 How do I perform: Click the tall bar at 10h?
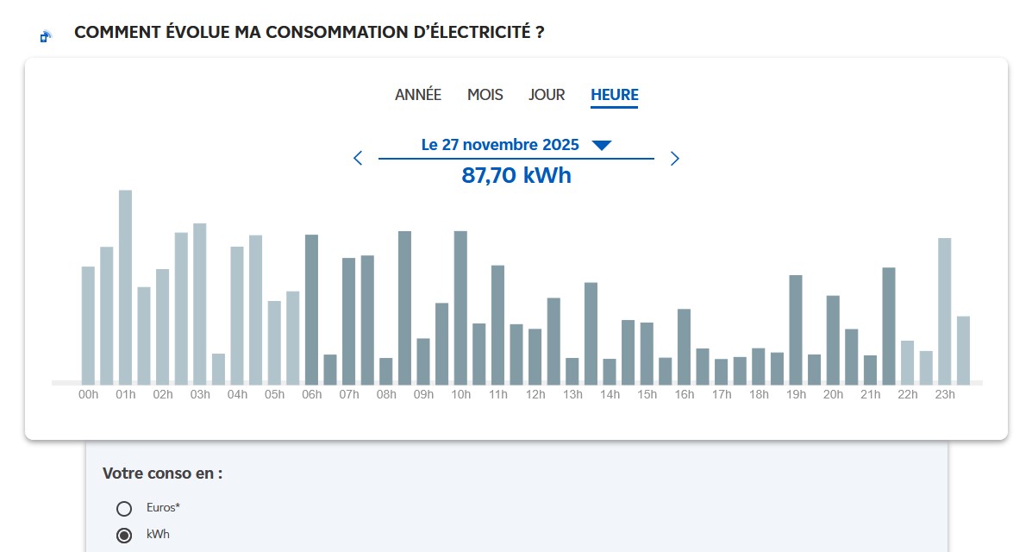(461, 307)
